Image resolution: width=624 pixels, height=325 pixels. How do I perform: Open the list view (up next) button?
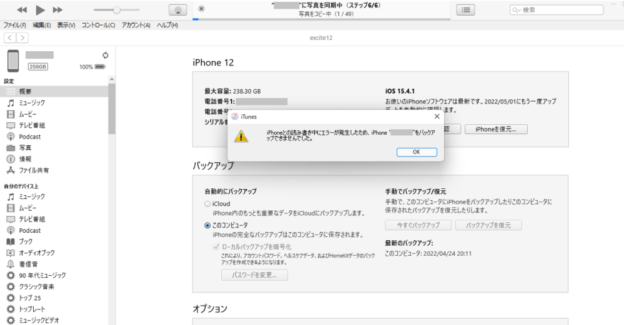[466, 9]
